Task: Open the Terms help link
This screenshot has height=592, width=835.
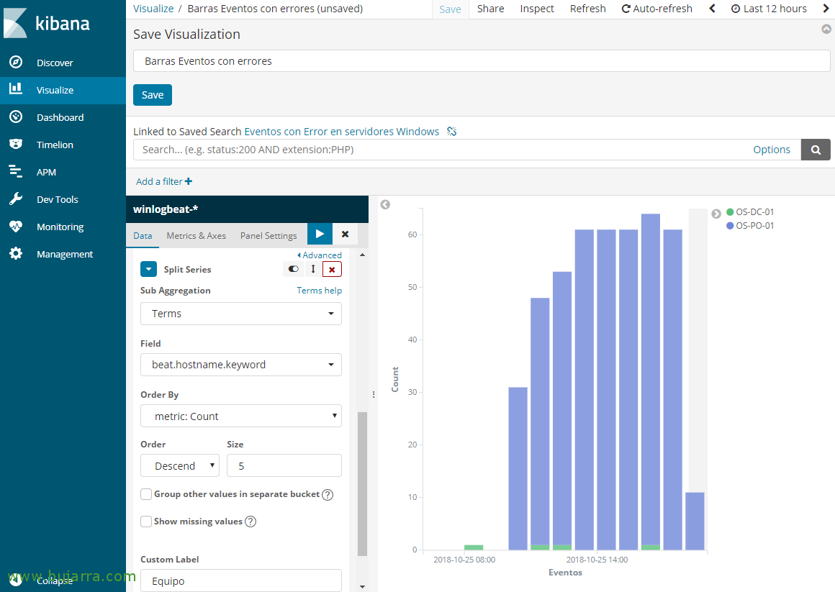Action: point(319,291)
